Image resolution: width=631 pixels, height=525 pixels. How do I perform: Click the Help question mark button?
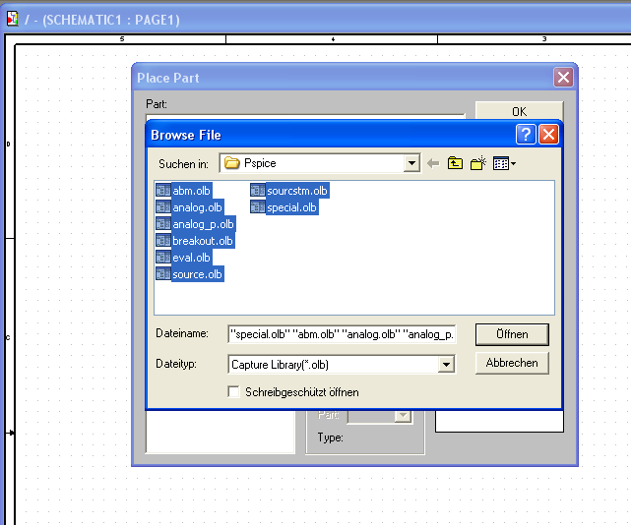[526, 135]
